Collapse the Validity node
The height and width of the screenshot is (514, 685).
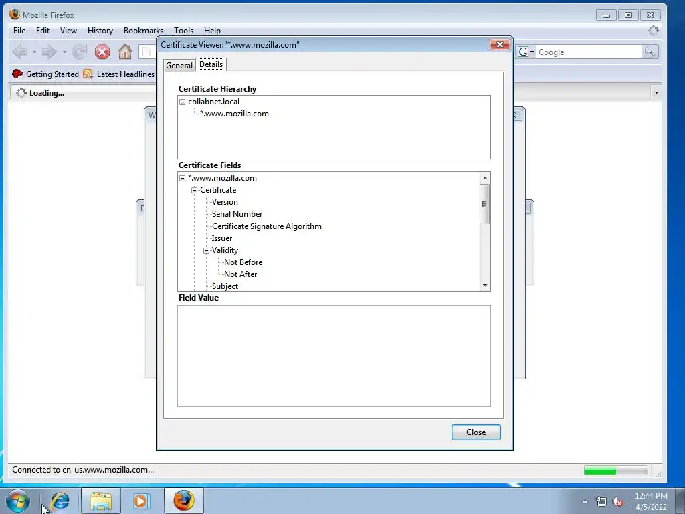(x=206, y=250)
